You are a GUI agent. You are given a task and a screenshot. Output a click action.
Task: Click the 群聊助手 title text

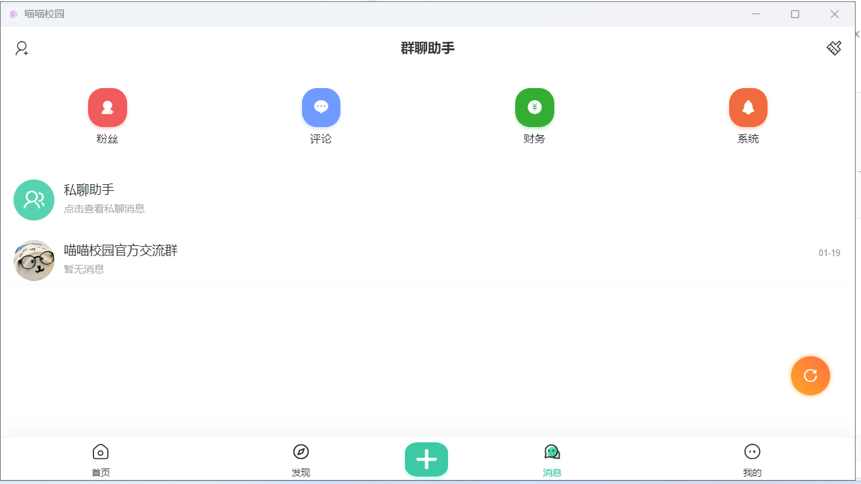coord(426,48)
